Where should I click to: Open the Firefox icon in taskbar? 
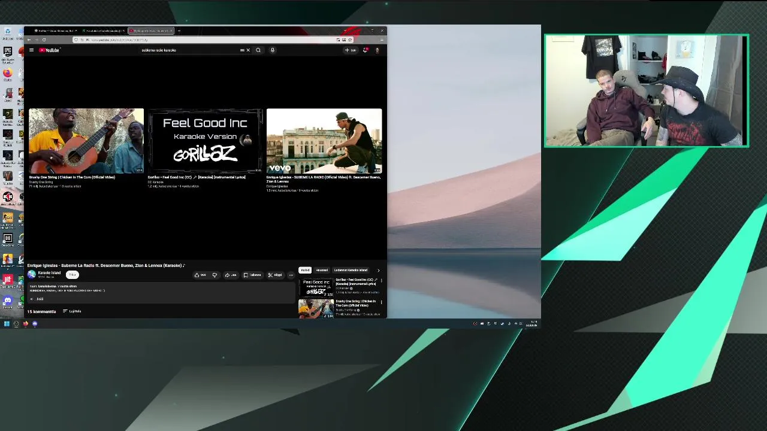pyautogui.click(x=25, y=324)
